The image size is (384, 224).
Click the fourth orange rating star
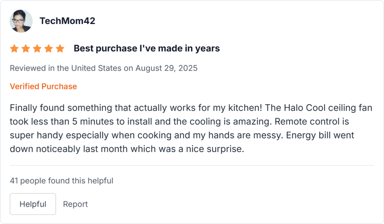pos(48,48)
